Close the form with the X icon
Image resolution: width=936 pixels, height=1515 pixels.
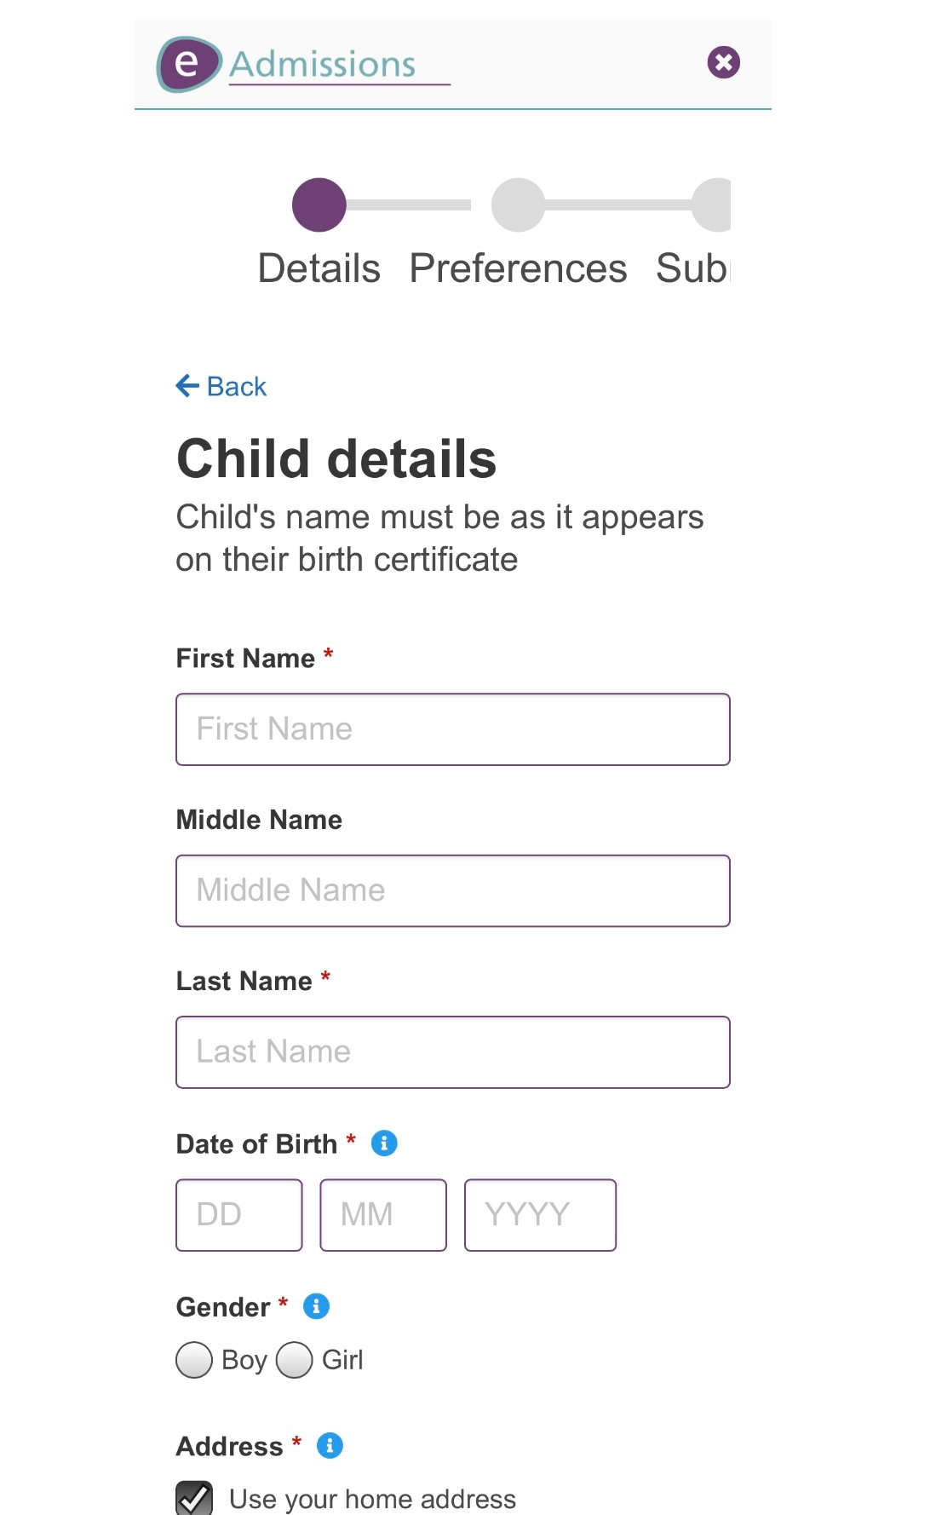pyautogui.click(x=723, y=62)
